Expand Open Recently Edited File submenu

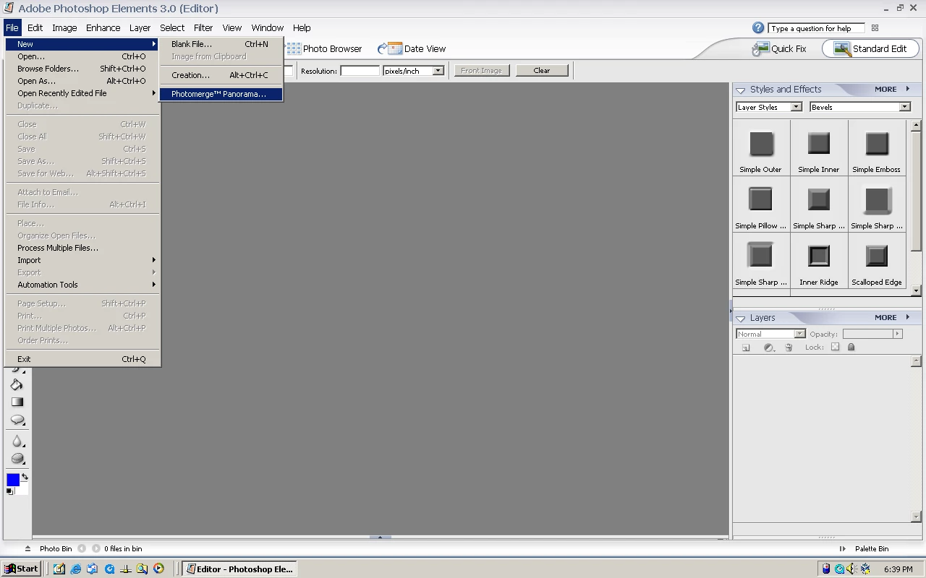tap(82, 93)
